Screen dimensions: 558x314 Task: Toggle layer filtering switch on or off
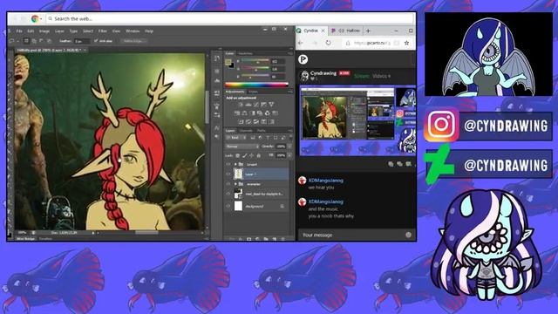pos(290,138)
